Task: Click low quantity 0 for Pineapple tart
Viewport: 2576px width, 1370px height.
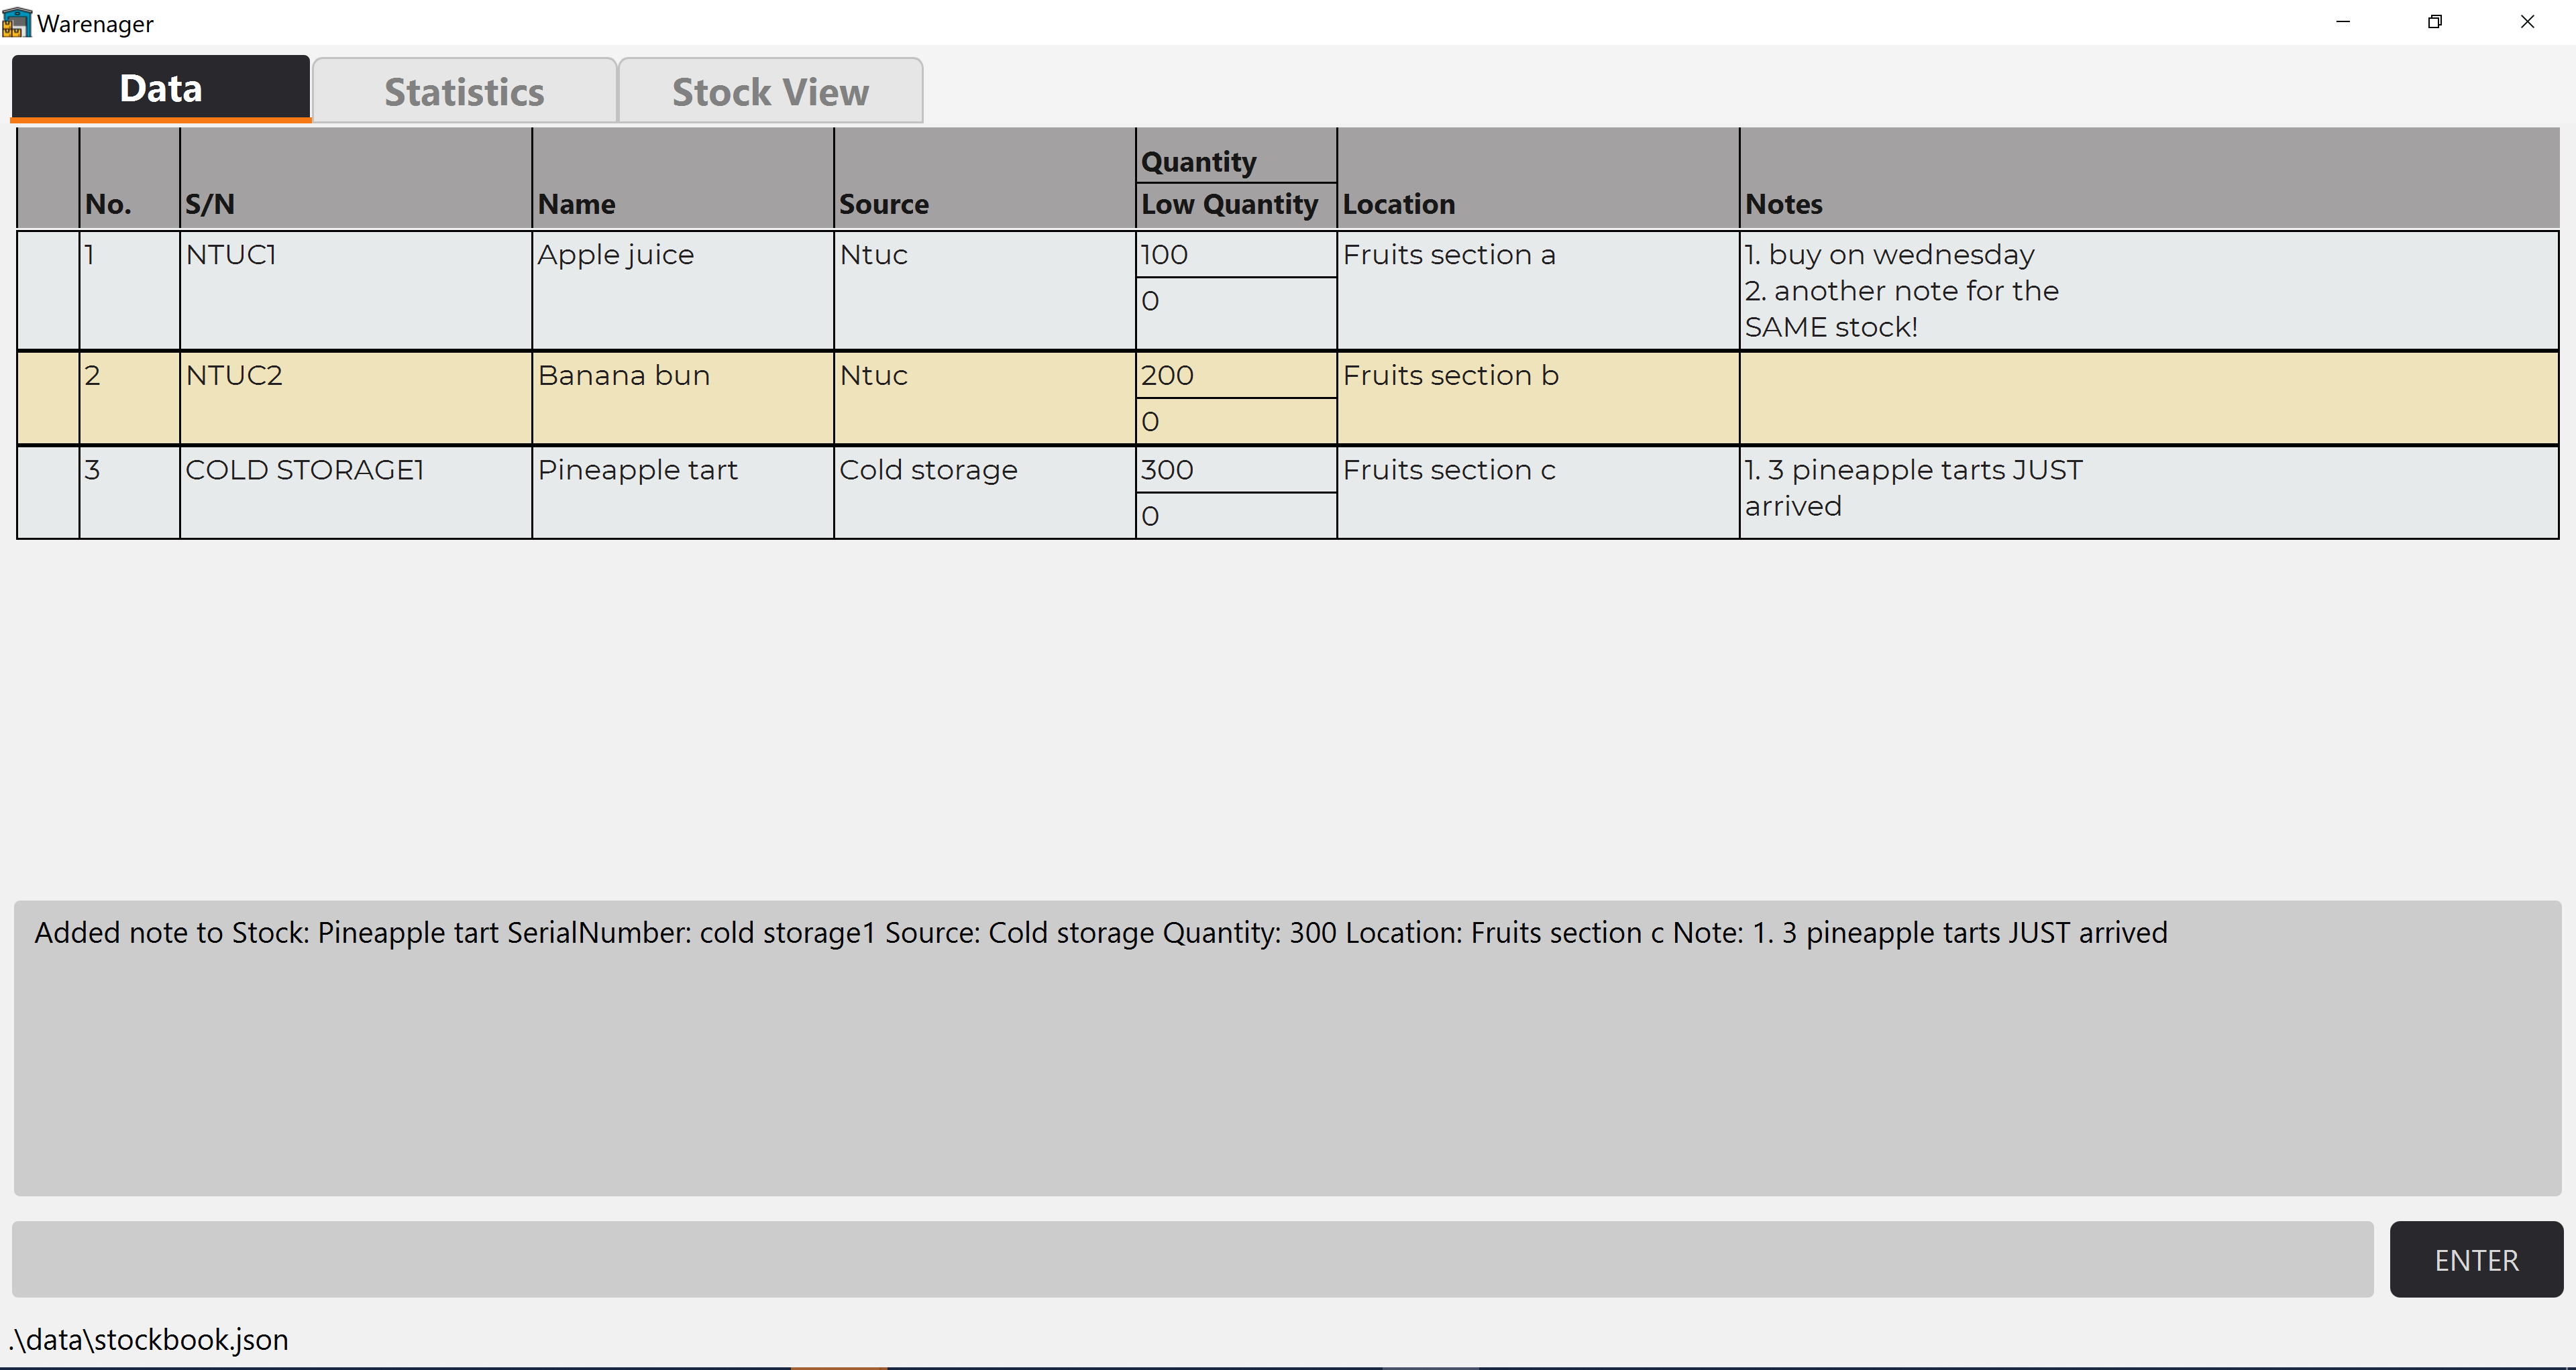Action: (x=1236, y=516)
